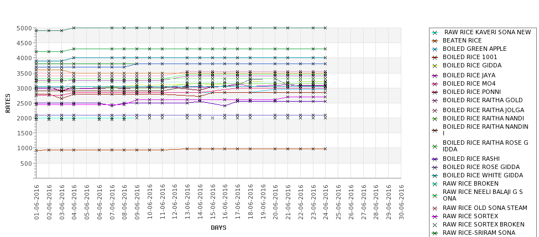Click the RATES y-axis title
This screenshot has height=237, width=539.
click(x=8, y=103)
